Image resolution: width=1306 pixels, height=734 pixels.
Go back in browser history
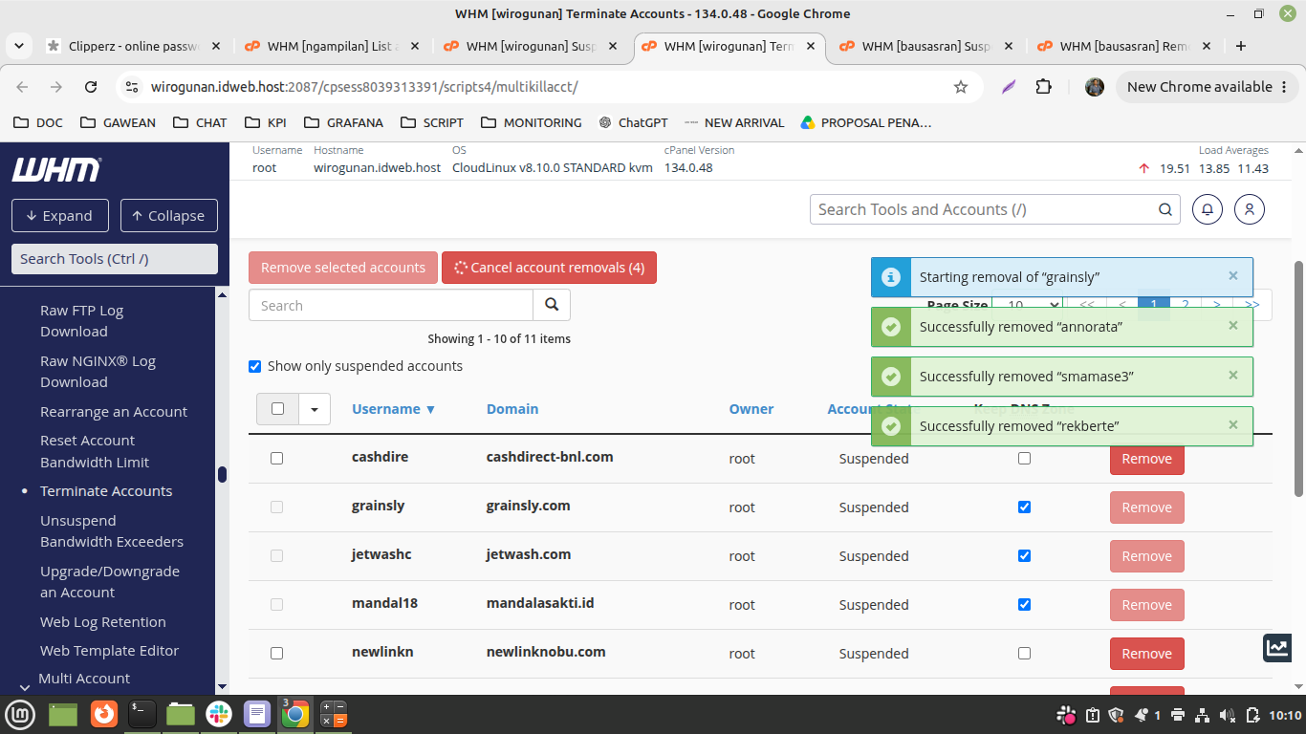pos(22,87)
